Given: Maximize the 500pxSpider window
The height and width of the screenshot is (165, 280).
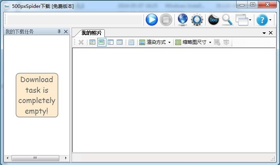Looking at the screenshot, I should point(253,4).
